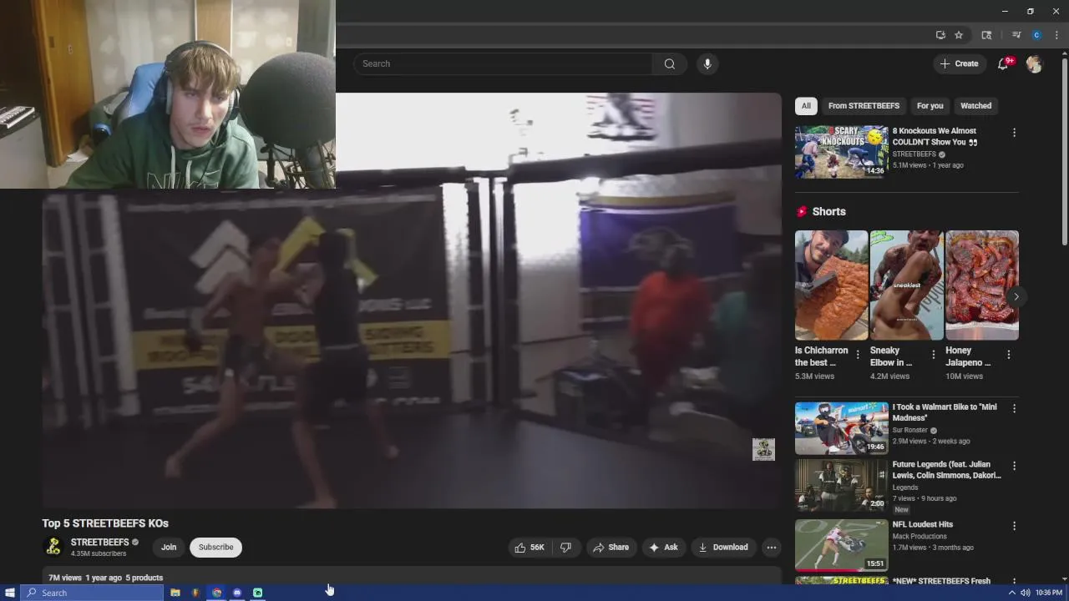Screen dimensions: 1069x601
Task: Open options for Walmart Bike video
Action: pyautogui.click(x=1014, y=409)
